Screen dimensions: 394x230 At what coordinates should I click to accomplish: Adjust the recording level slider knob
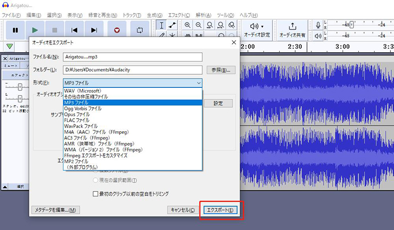(352, 25)
